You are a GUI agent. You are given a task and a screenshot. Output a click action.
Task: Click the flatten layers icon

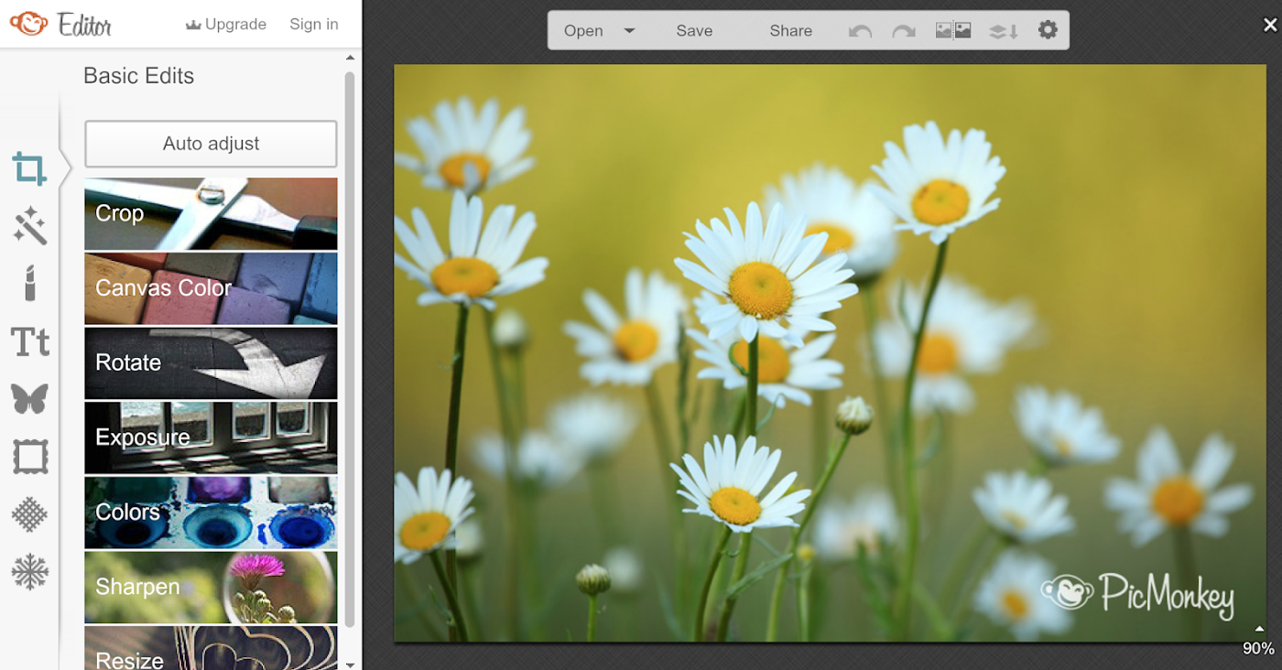pos(1004,31)
